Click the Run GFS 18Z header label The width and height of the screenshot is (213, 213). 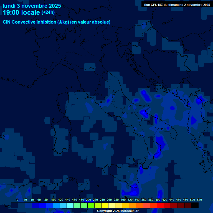177,4
